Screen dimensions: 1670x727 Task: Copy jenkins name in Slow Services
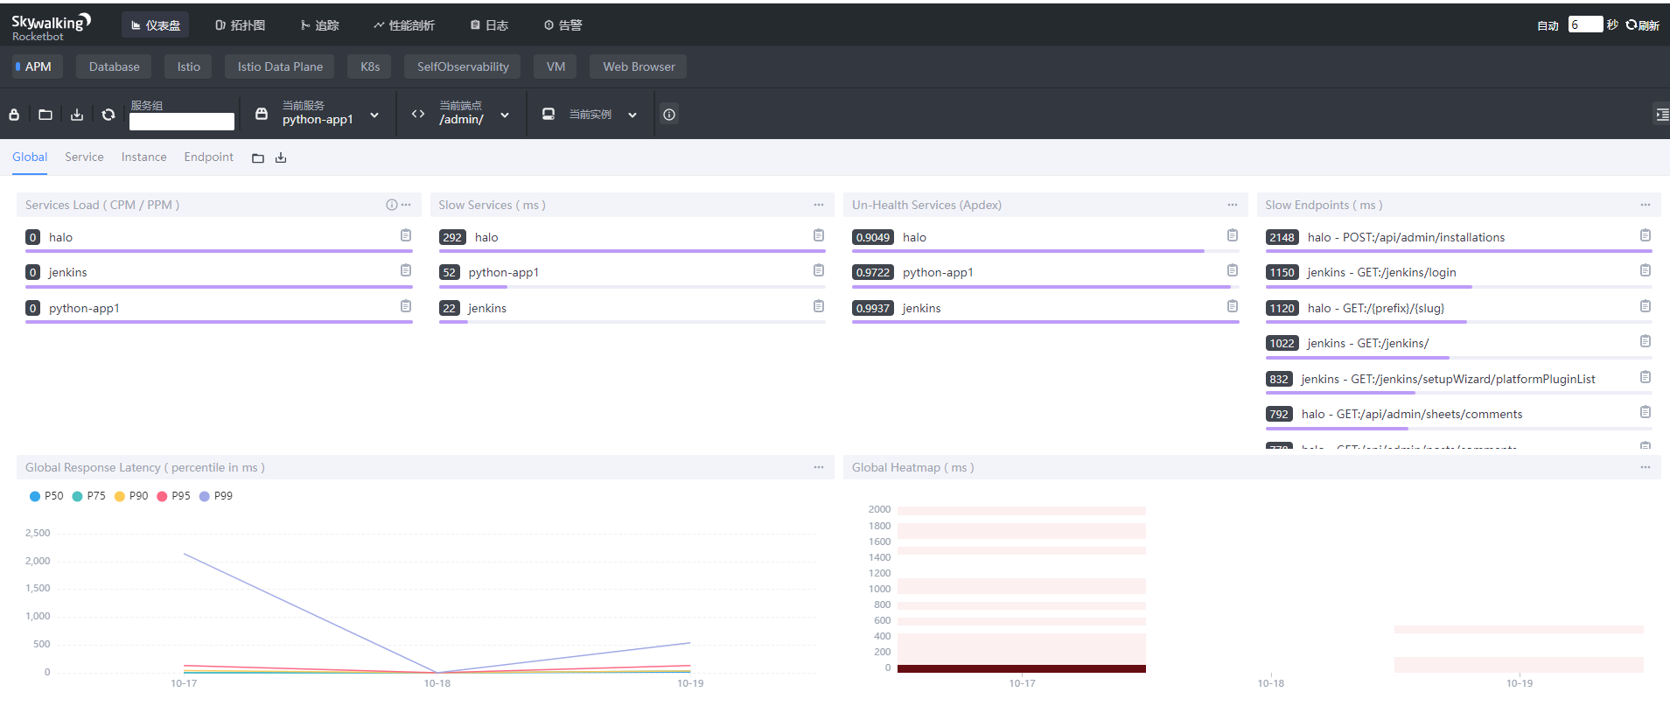(x=819, y=306)
